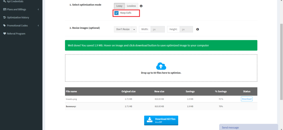Click 2.71 MB in the Summary row
The image size is (283, 130).
click(x=128, y=106)
